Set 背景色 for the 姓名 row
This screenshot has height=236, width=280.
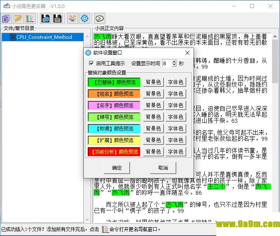154,94
